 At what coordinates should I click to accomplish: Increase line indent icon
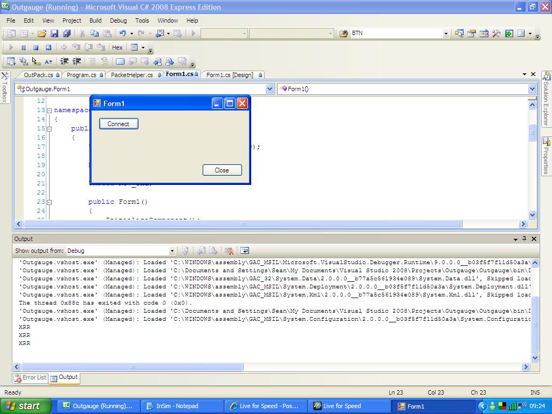click(x=77, y=61)
